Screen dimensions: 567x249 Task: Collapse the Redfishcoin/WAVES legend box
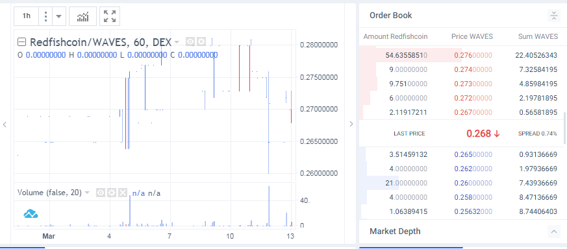tap(21, 42)
